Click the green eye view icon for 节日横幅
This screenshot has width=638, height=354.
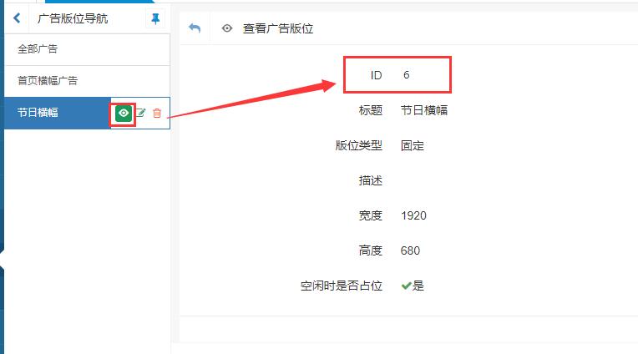124,113
